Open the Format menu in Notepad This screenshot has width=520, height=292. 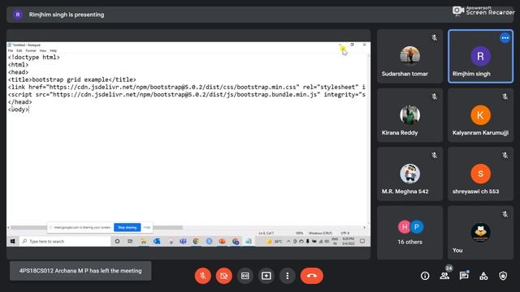(31, 50)
